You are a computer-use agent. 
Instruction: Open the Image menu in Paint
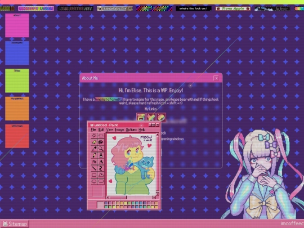coord(119,129)
